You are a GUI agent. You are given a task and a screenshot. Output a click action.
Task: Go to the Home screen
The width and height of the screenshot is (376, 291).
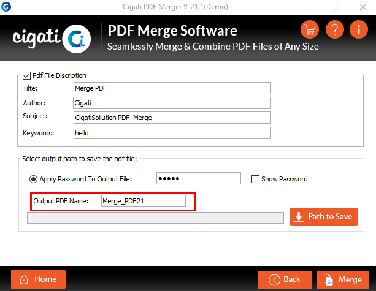[x=38, y=279]
